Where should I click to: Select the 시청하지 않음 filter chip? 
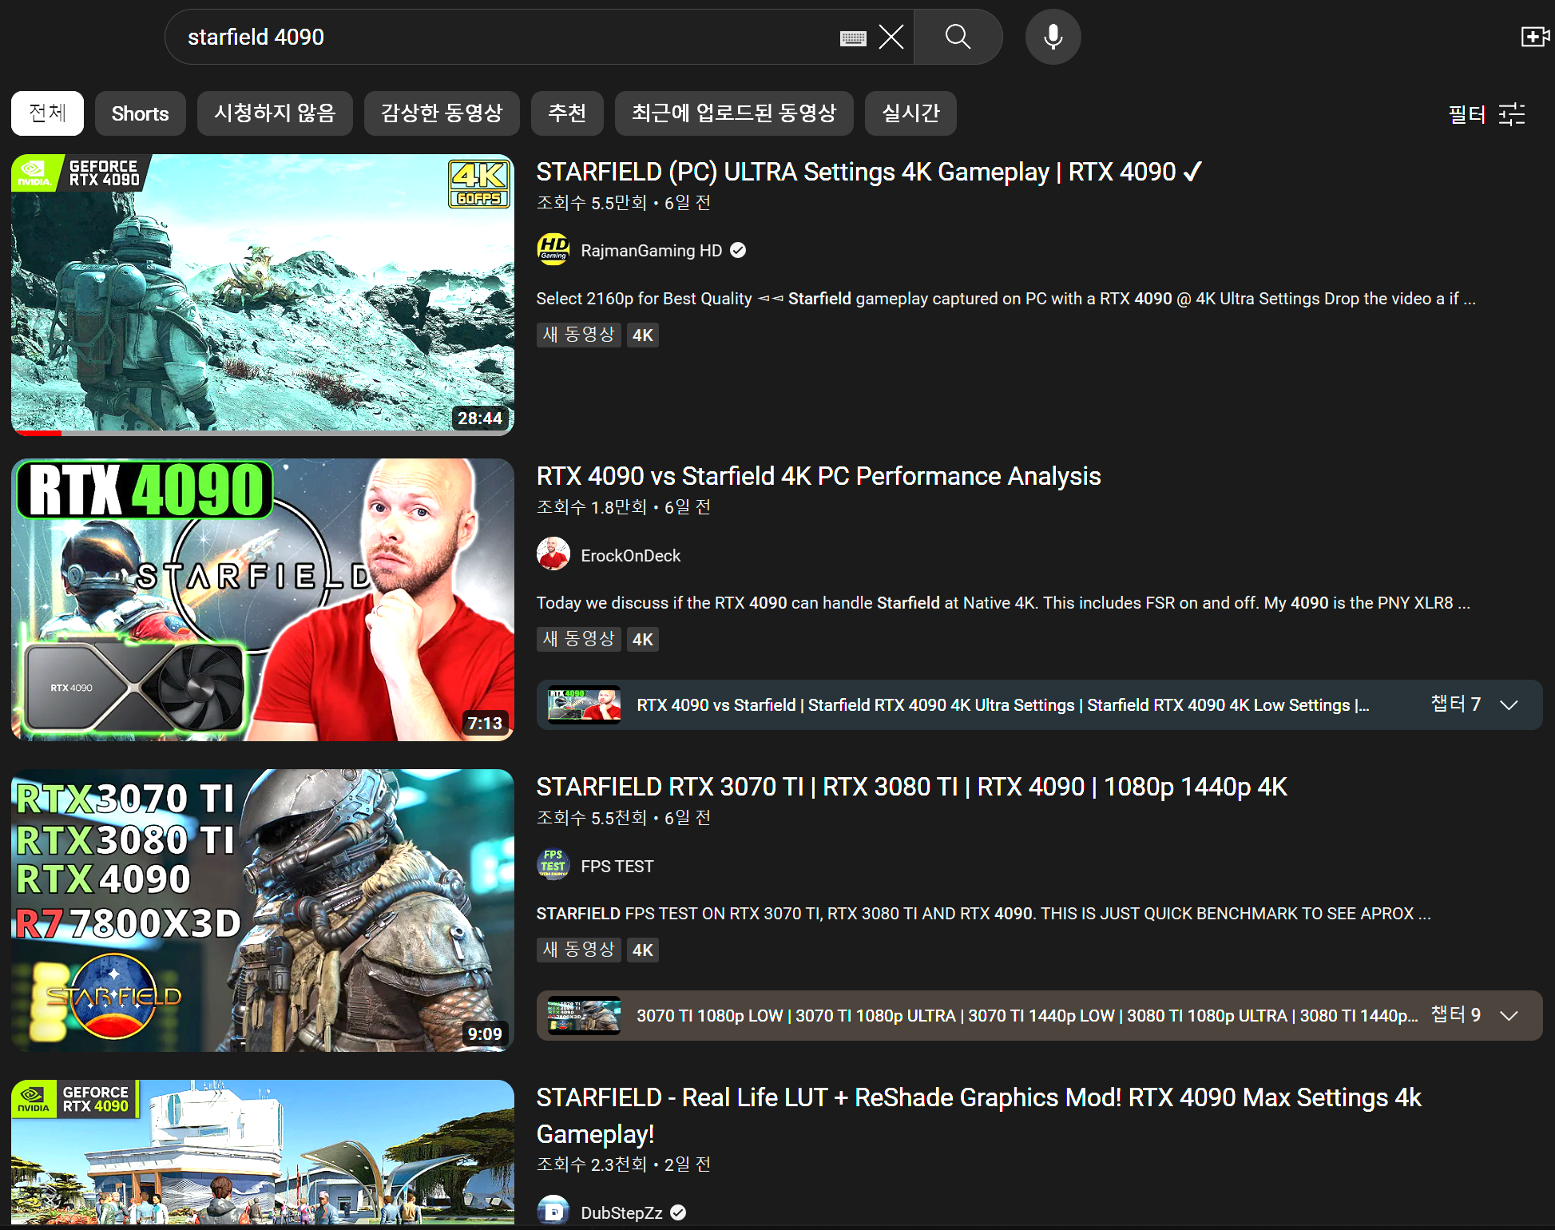275,113
